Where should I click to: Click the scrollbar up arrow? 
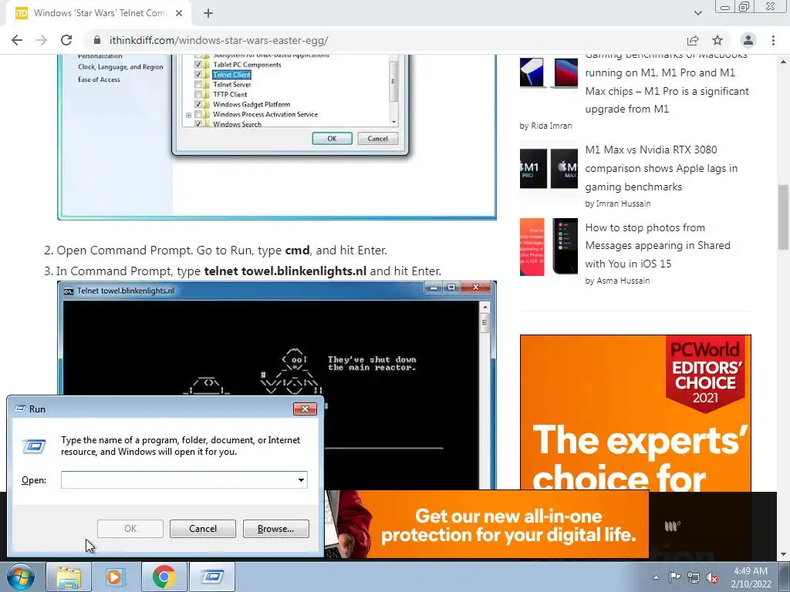click(783, 62)
